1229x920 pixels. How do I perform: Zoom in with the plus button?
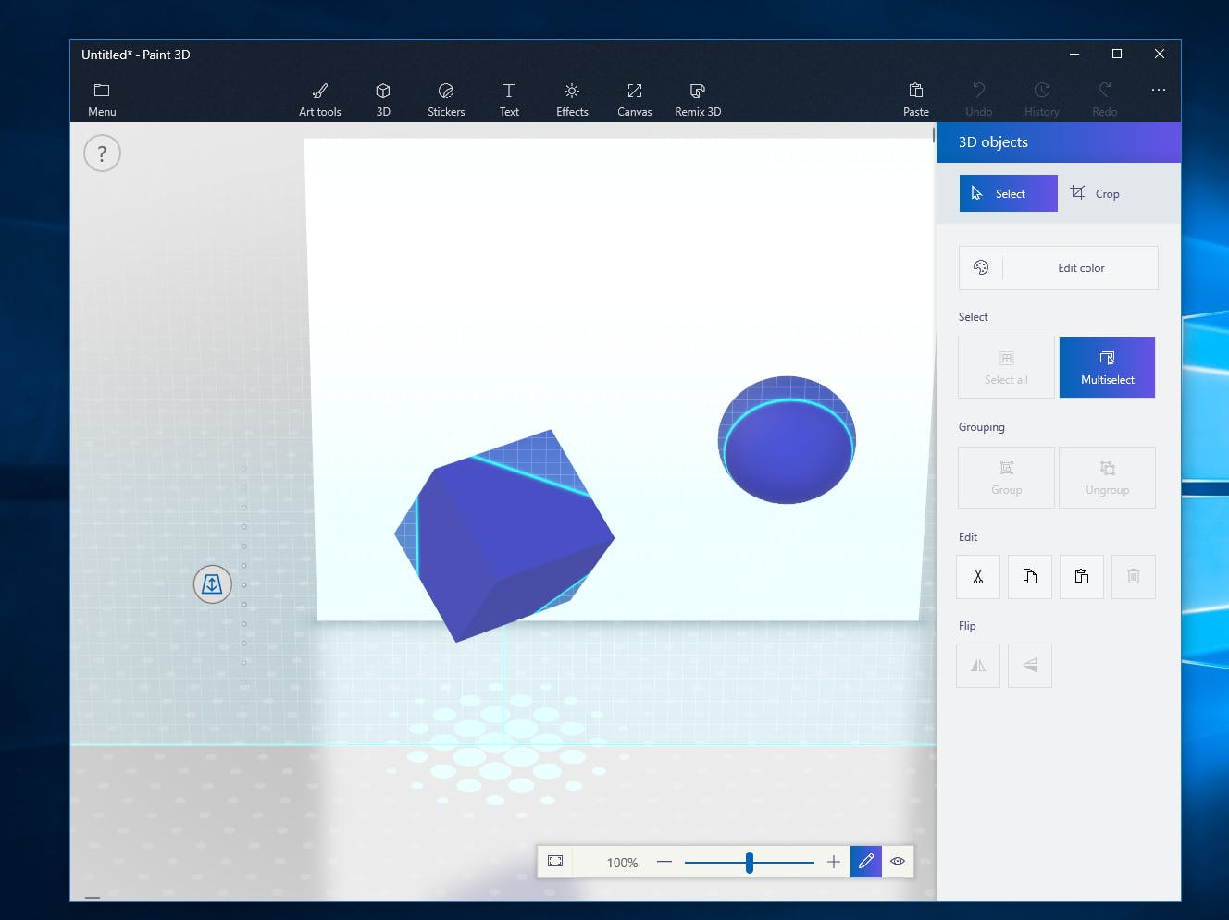(834, 862)
